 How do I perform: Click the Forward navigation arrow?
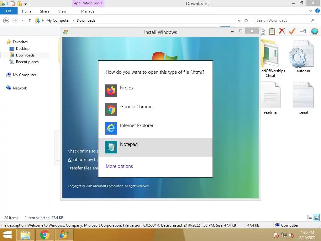(x=15, y=20)
